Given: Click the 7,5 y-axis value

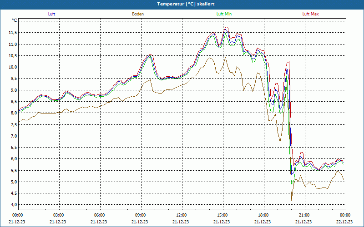Looking at the screenshot, I should [14, 124].
